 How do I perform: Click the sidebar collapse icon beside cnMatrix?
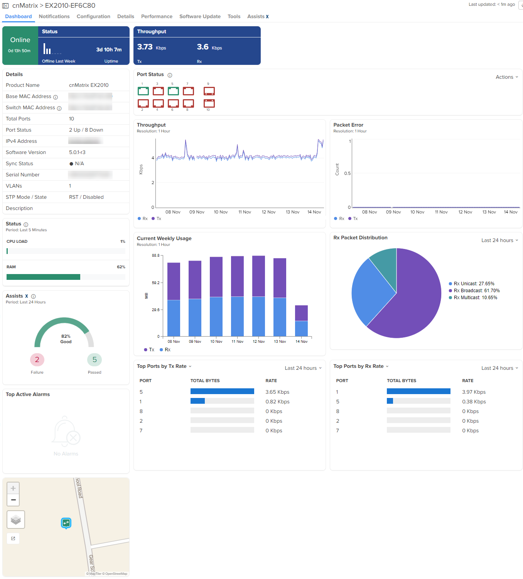pos(5,6)
